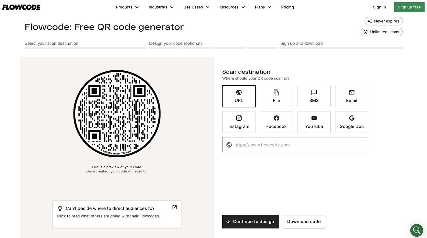Choose the File destination option

[x=276, y=96]
